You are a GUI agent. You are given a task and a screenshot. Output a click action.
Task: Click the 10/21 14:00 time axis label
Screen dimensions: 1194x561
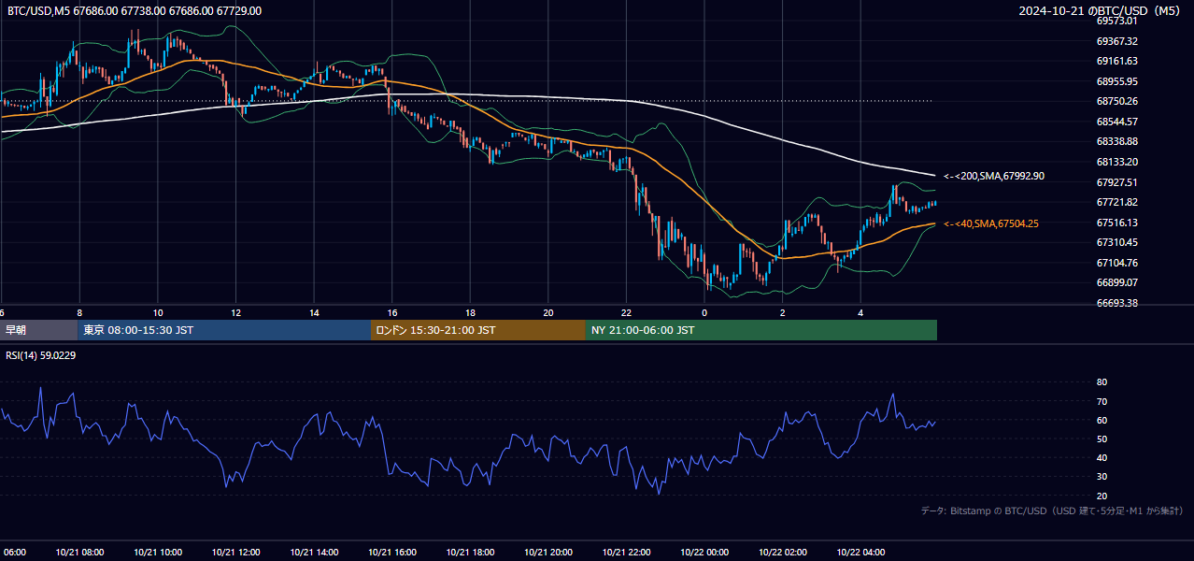point(314,553)
